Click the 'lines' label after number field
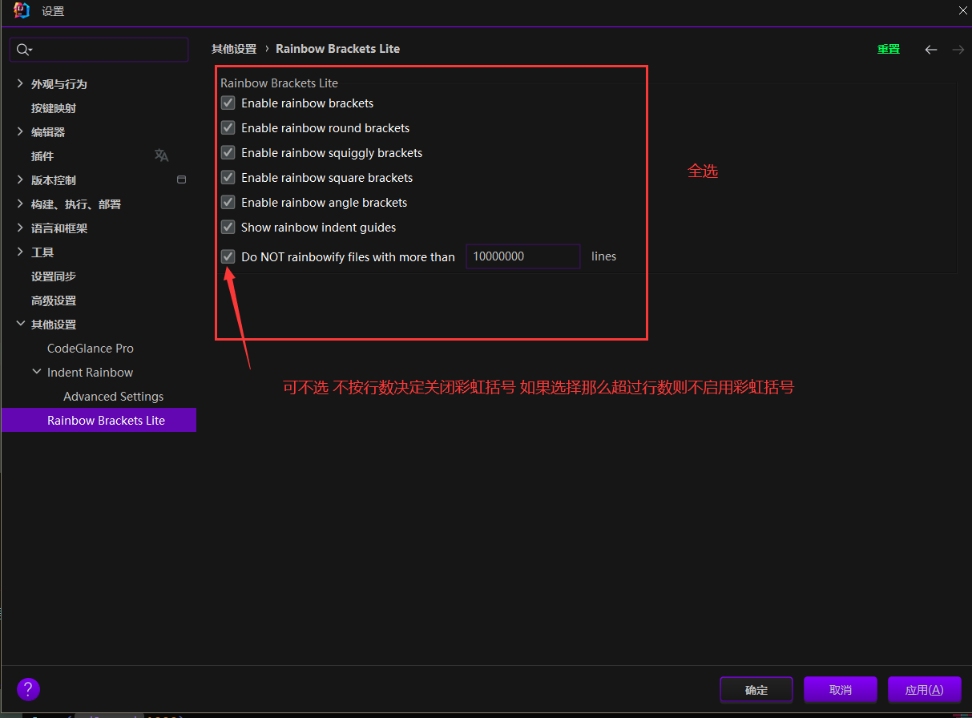 click(x=604, y=256)
